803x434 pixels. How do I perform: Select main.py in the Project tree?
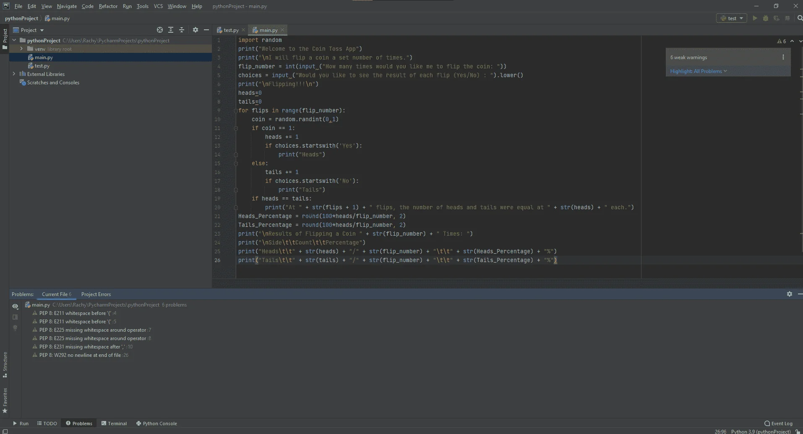click(x=44, y=57)
